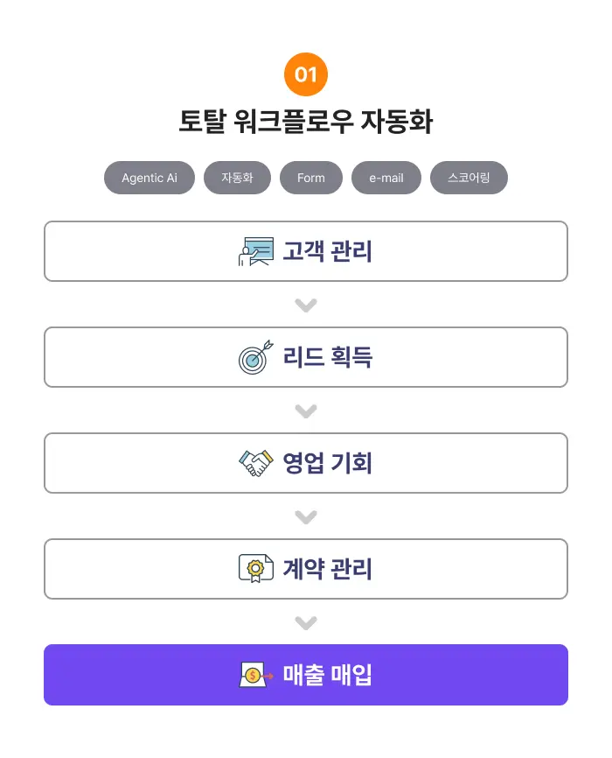The width and height of the screenshot is (612, 758).
Task: Click the chevron below 영업 기회
Action: [x=306, y=516]
